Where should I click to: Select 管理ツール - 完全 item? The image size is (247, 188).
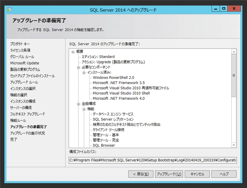pos(106,140)
